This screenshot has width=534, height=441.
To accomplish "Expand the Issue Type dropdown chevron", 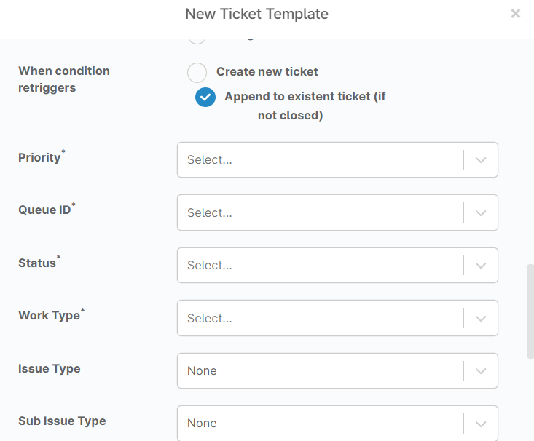I will pos(481,371).
